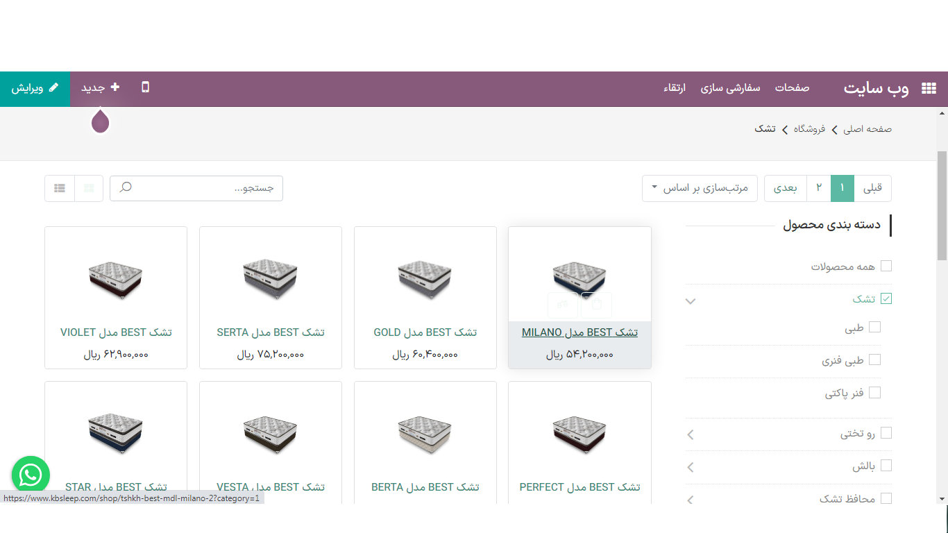Click the STAR mattress image
This screenshot has width=948, height=533.
(x=116, y=434)
